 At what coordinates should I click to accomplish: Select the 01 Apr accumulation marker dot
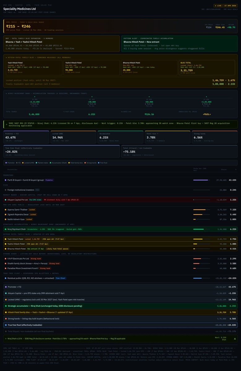tap(92, 96)
